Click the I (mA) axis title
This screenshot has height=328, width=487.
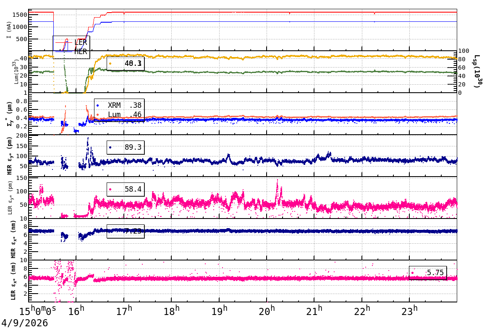(x=9, y=30)
